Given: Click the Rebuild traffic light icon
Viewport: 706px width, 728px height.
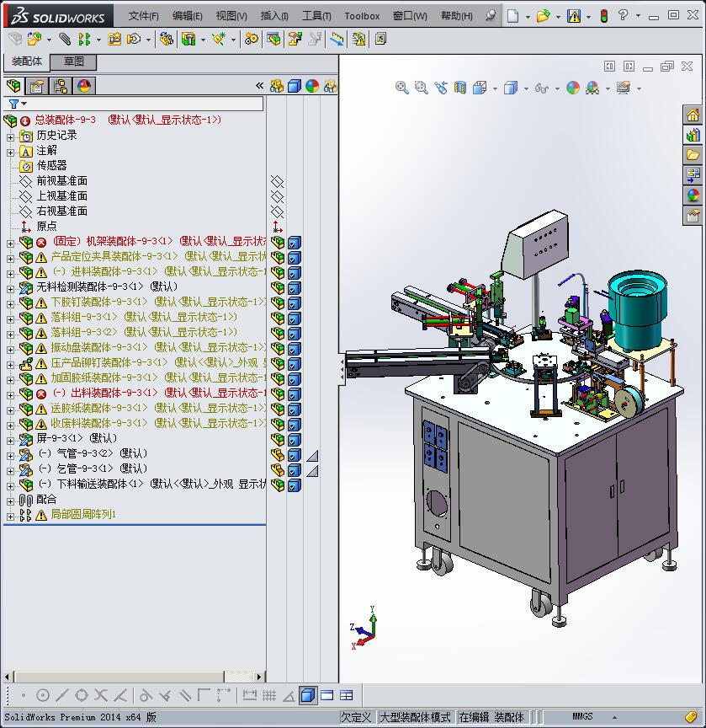Looking at the screenshot, I should [x=603, y=16].
